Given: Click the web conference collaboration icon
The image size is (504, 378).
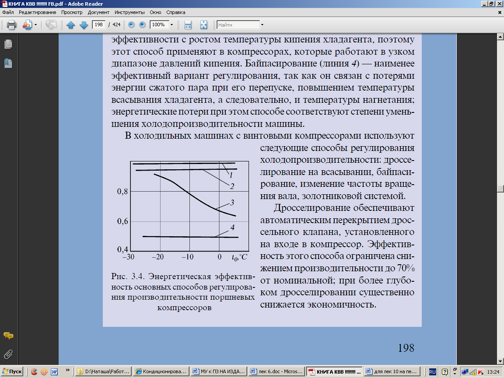Looking at the screenshot, I should click(27, 25).
